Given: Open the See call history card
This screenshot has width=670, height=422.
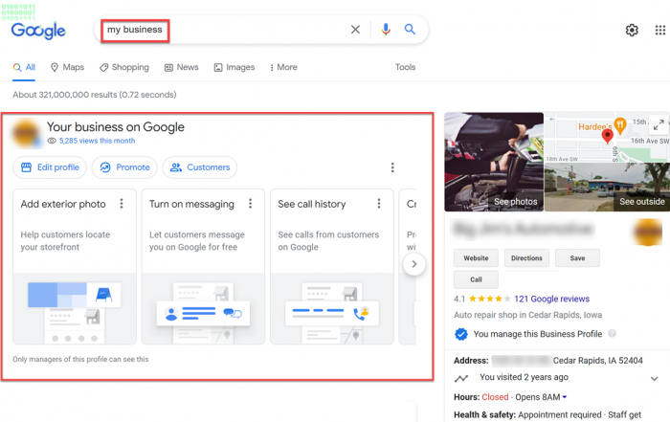Looking at the screenshot, I should pyautogui.click(x=332, y=267).
